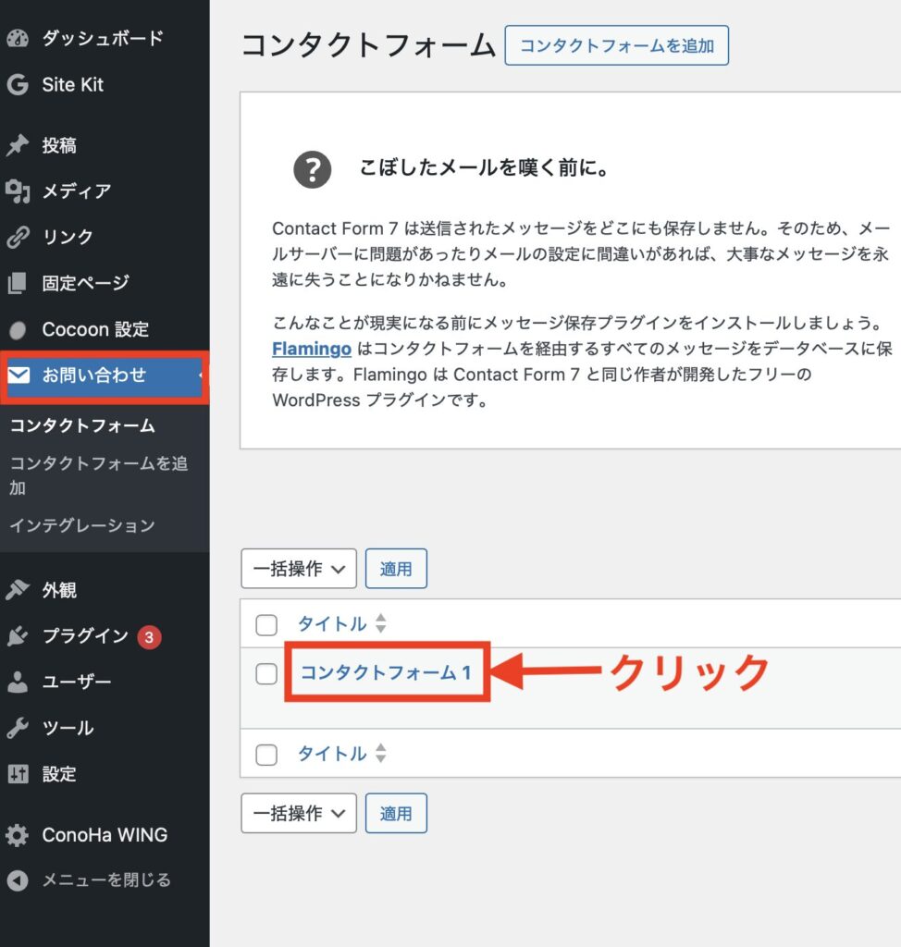Viewport: 901px width, 947px height.
Task: Open the top 一括操作 bulk actions dropdown
Action: pos(298,569)
